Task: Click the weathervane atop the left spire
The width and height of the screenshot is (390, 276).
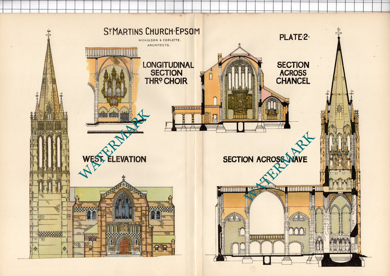Action: tap(48, 34)
